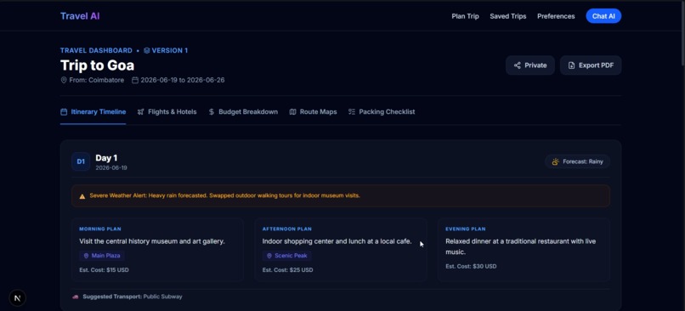The height and width of the screenshot is (311, 685).
Task: Click 'Est. Cost: $25 USD' text
Action: (x=287, y=270)
